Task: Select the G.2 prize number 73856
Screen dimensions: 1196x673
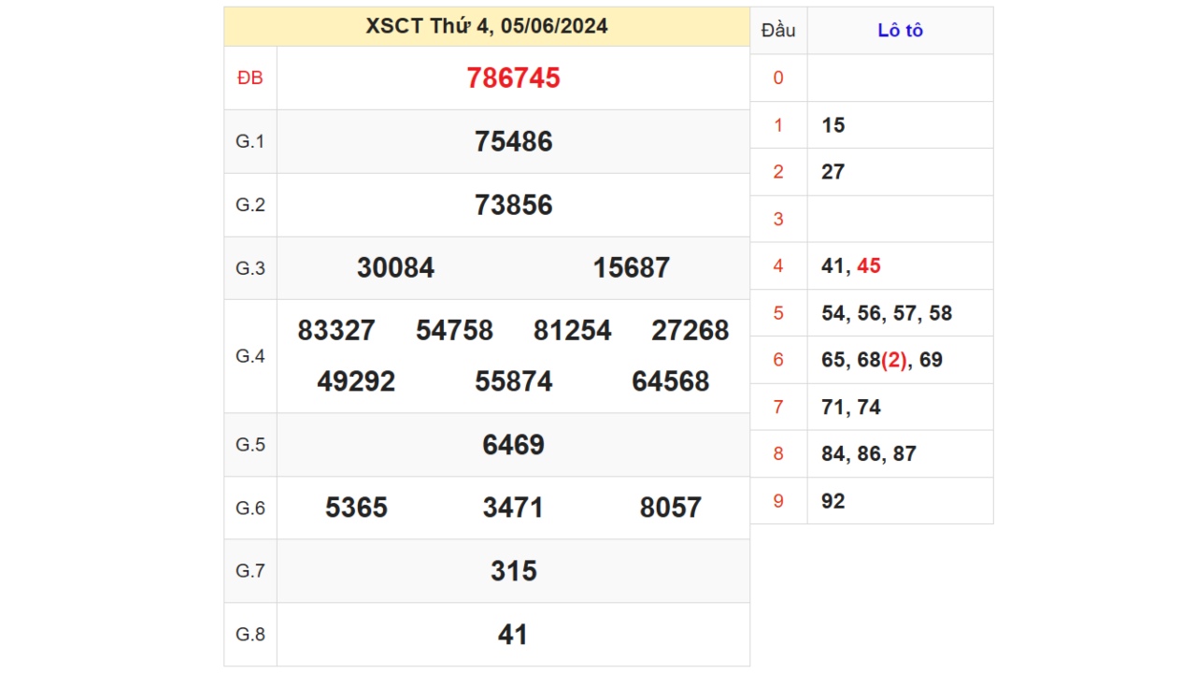Action: coord(513,206)
